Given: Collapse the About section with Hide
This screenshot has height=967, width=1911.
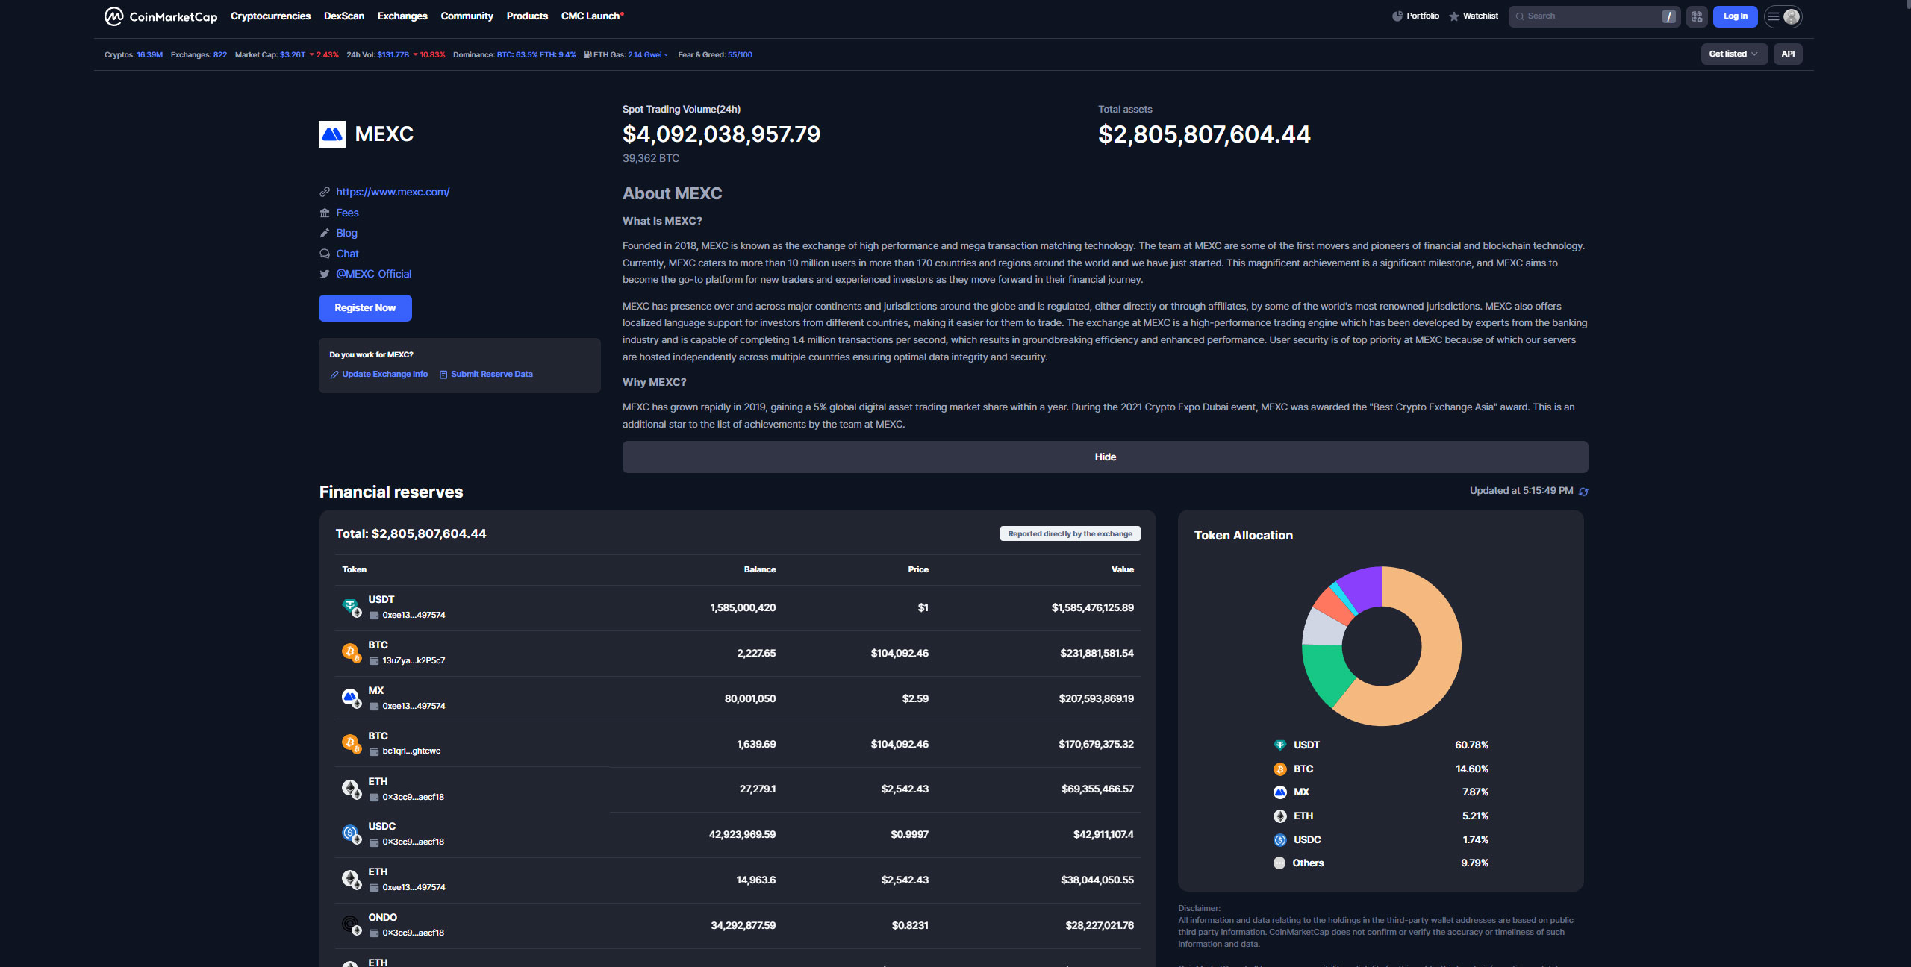Looking at the screenshot, I should (x=1105, y=457).
